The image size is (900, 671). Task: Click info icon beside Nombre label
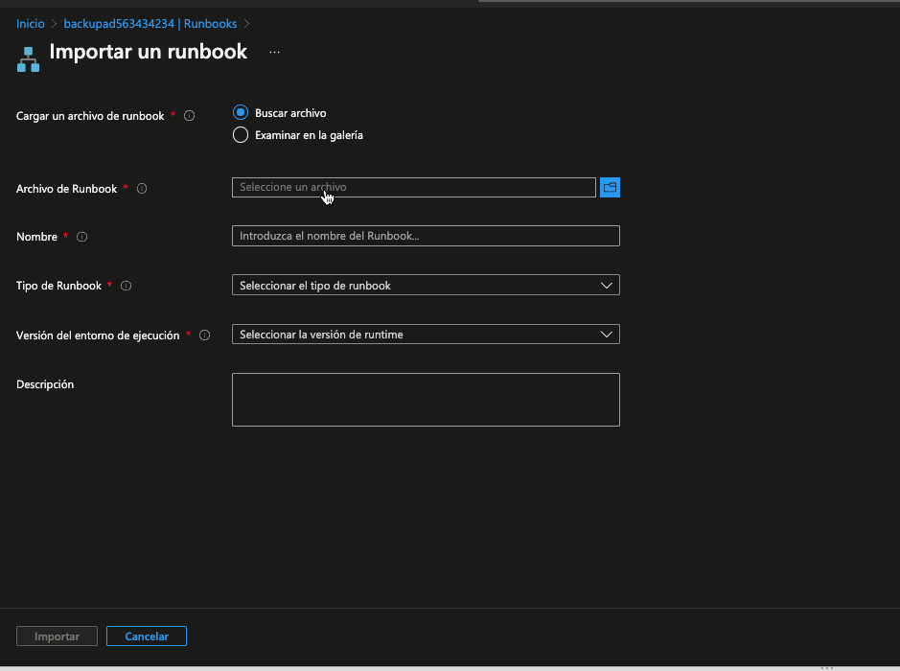(81, 237)
